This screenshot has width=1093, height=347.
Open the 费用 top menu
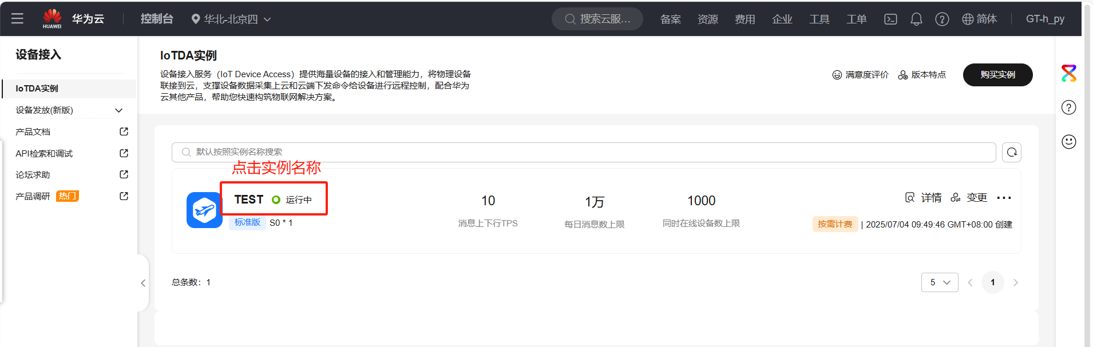click(x=744, y=19)
